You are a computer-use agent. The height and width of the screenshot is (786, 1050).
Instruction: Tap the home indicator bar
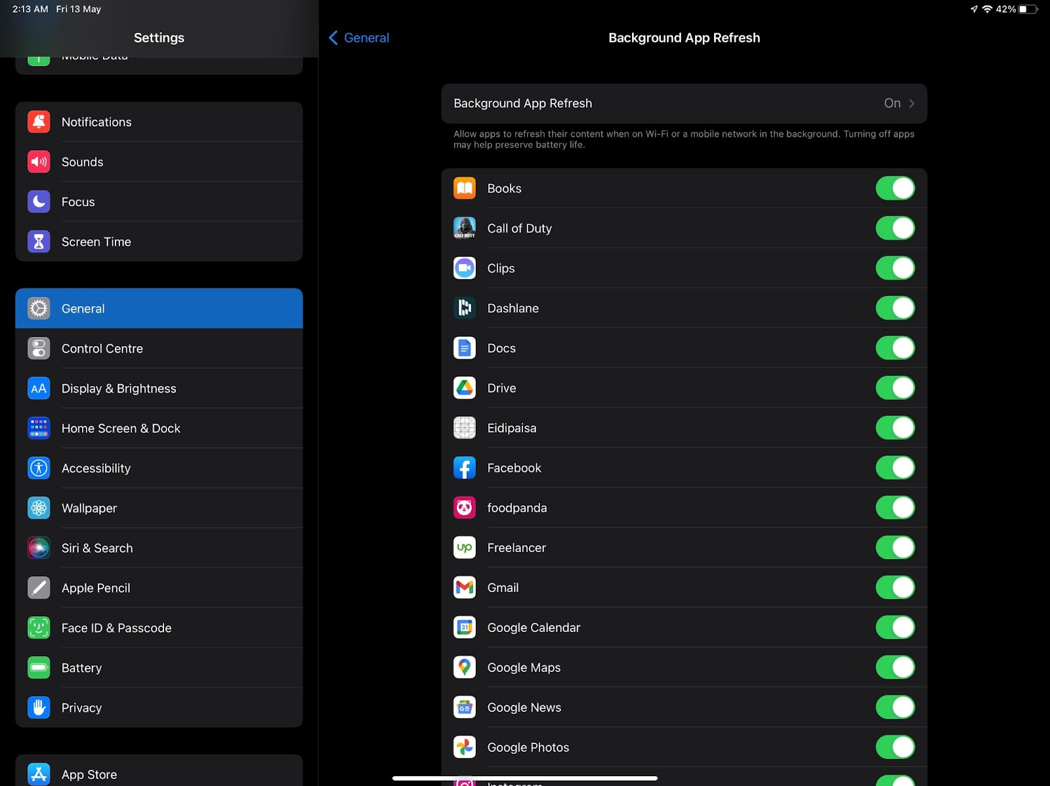(x=525, y=778)
